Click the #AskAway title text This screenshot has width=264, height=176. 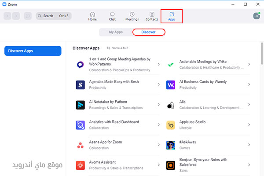[187, 142]
